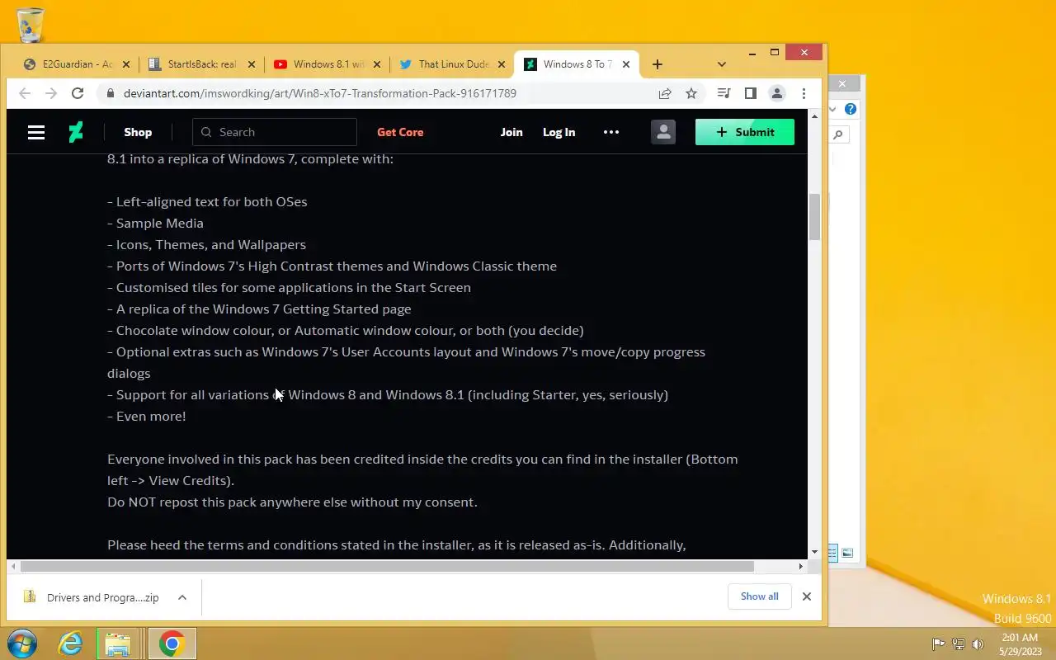The height and width of the screenshot is (660, 1056).
Task: Open the Get Core link
Action: (x=400, y=132)
